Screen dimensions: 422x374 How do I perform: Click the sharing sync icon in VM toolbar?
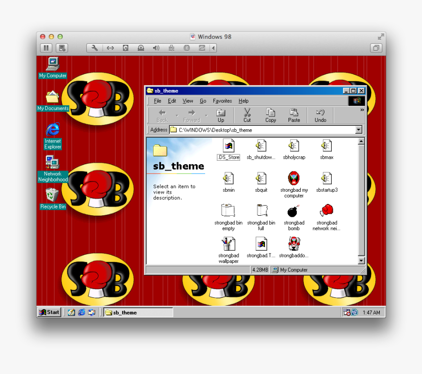pyautogui.click(x=202, y=48)
